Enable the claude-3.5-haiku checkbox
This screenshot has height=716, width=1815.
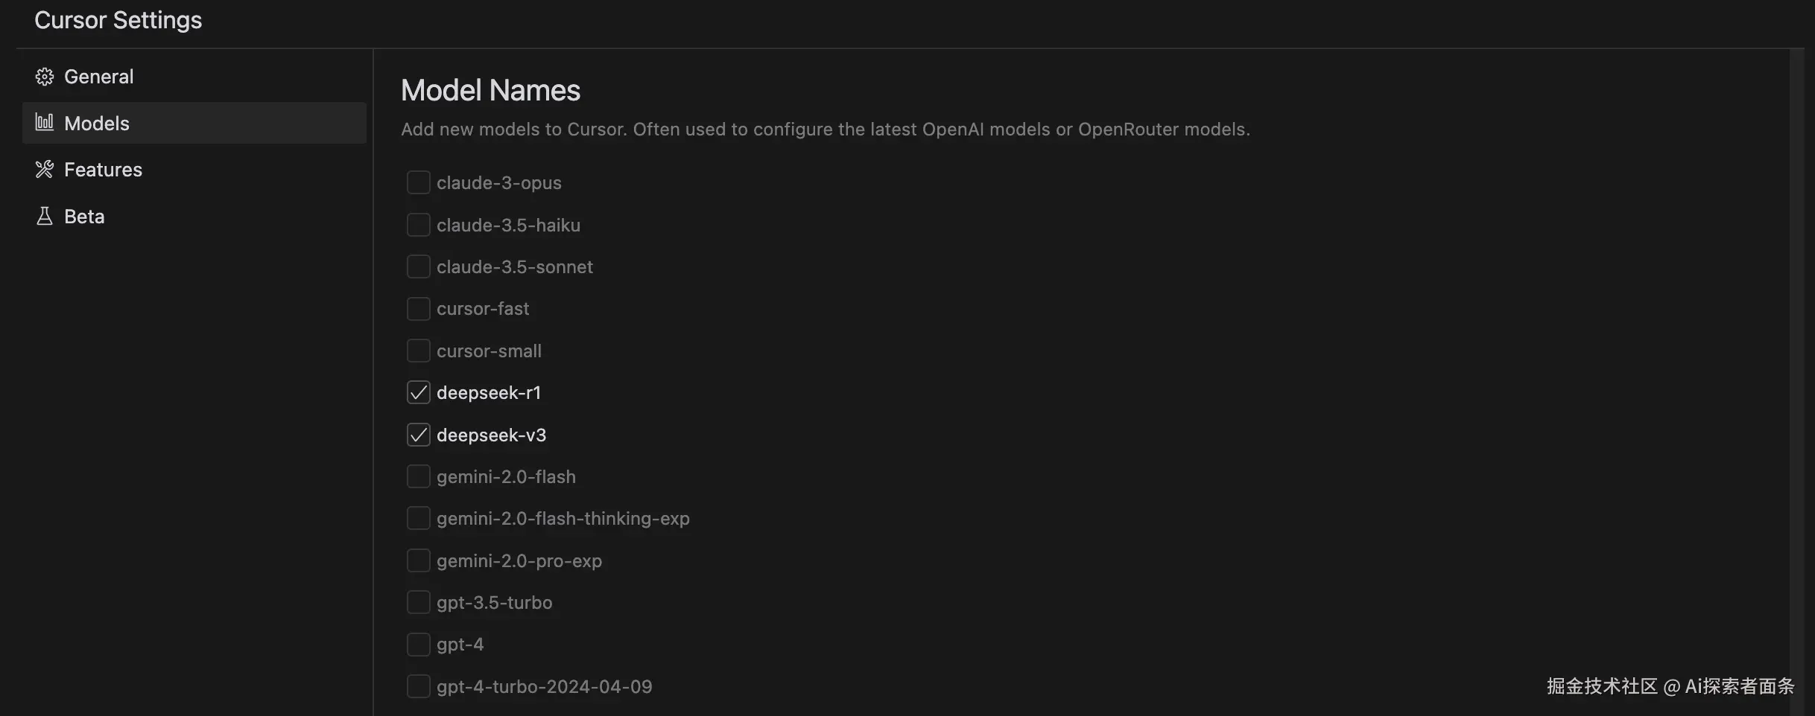pos(419,225)
